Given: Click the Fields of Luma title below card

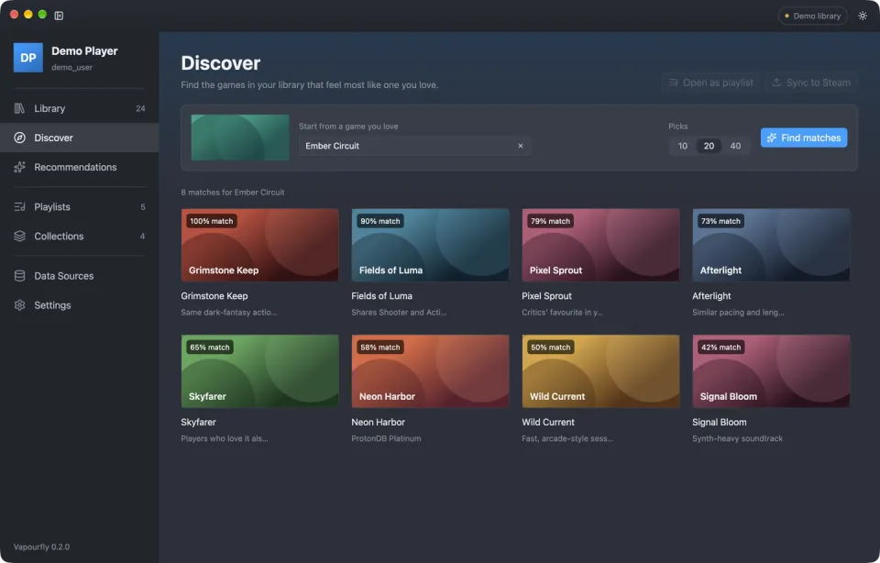Looking at the screenshot, I should tap(381, 296).
